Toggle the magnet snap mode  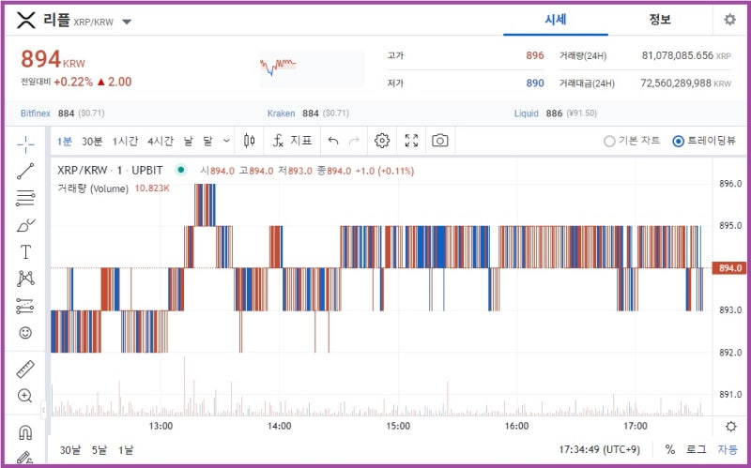click(x=25, y=432)
